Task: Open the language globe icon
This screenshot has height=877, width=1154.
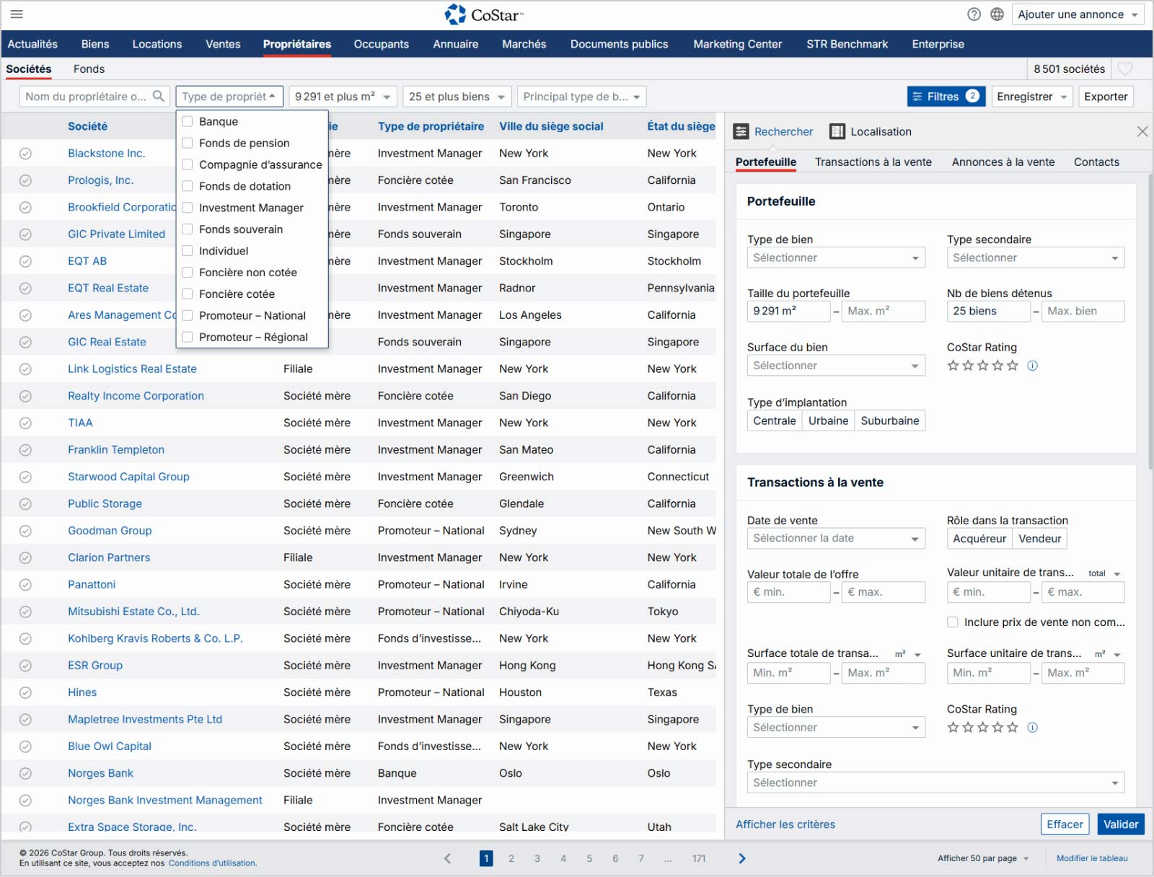Action: click(997, 14)
